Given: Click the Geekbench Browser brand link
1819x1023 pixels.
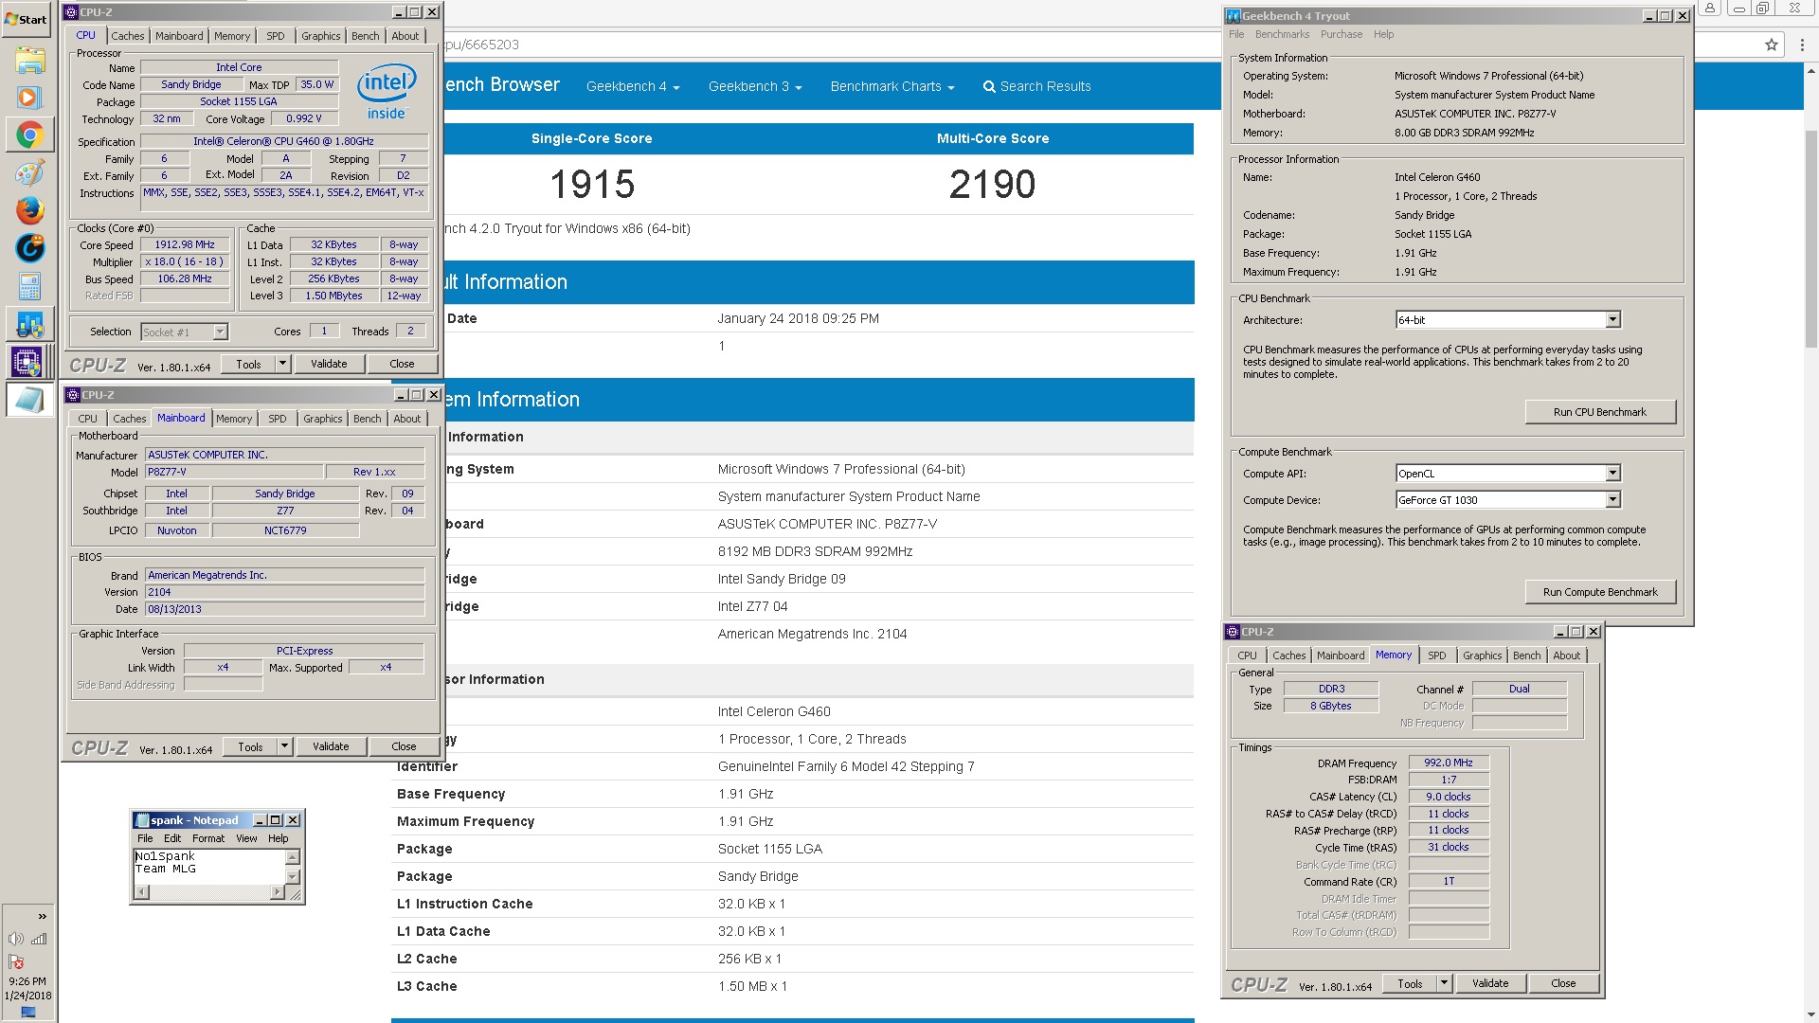Looking at the screenshot, I should pos(502,85).
